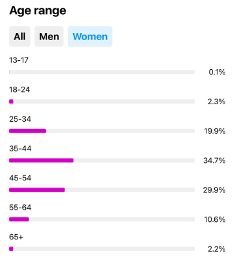Click the 65+ age label
The width and height of the screenshot is (235, 262).
click(16, 237)
